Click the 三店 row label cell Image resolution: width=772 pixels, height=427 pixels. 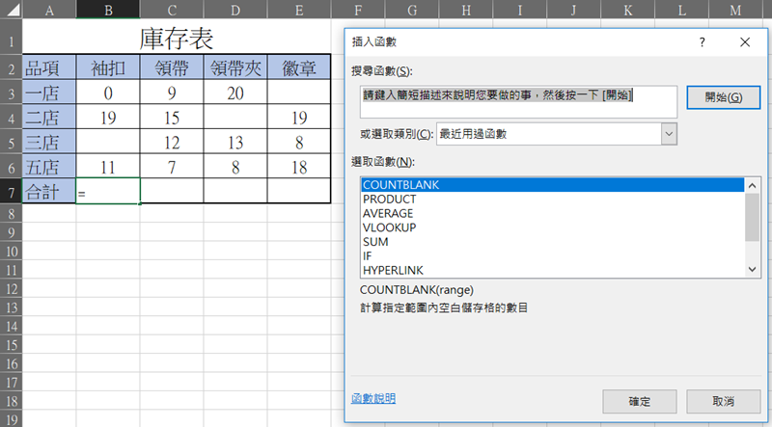(x=49, y=142)
